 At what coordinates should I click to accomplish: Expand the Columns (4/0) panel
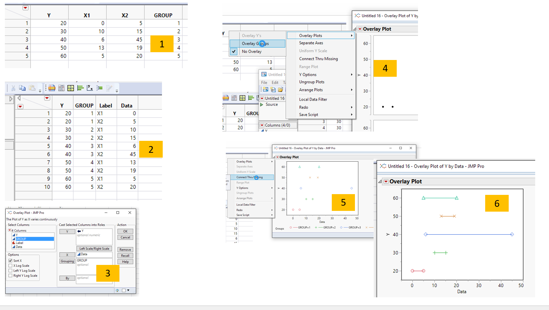click(263, 125)
